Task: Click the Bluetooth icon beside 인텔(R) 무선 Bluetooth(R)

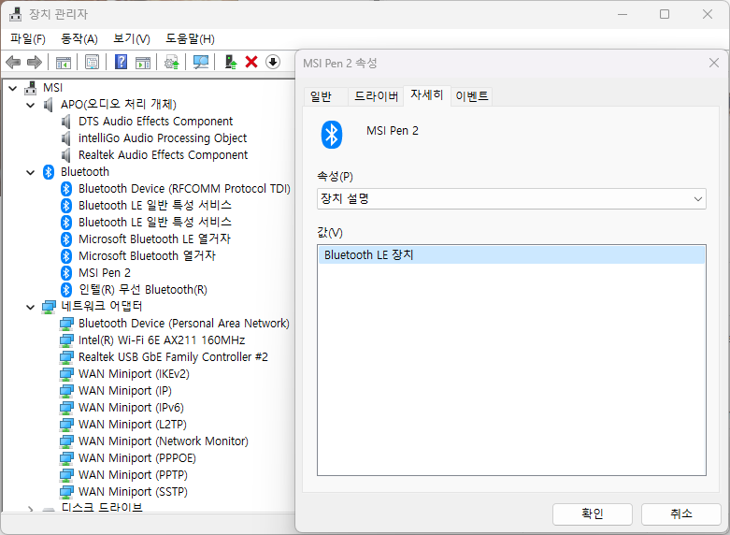Action: click(66, 289)
